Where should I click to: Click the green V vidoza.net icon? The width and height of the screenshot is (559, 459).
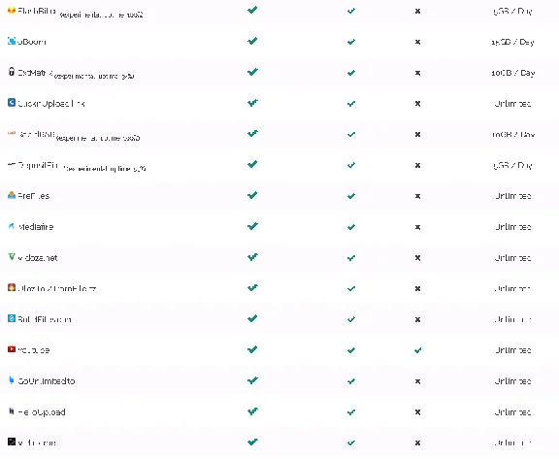tap(12, 256)
